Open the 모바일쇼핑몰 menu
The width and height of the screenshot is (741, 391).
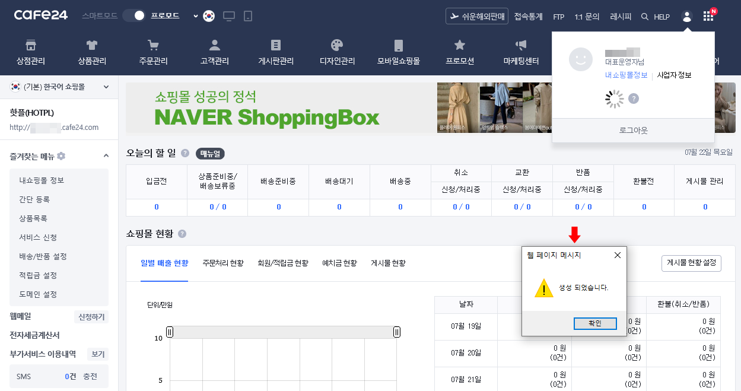pyautogui.click(x=398, y=52)
